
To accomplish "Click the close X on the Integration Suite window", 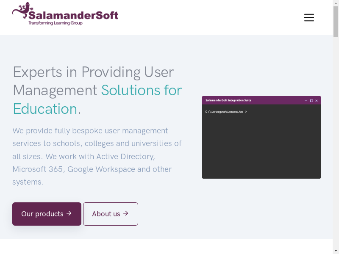I will [x=317, y=101].
